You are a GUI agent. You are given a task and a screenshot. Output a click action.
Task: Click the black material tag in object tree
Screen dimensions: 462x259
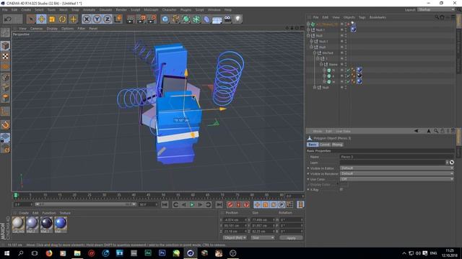359,76
